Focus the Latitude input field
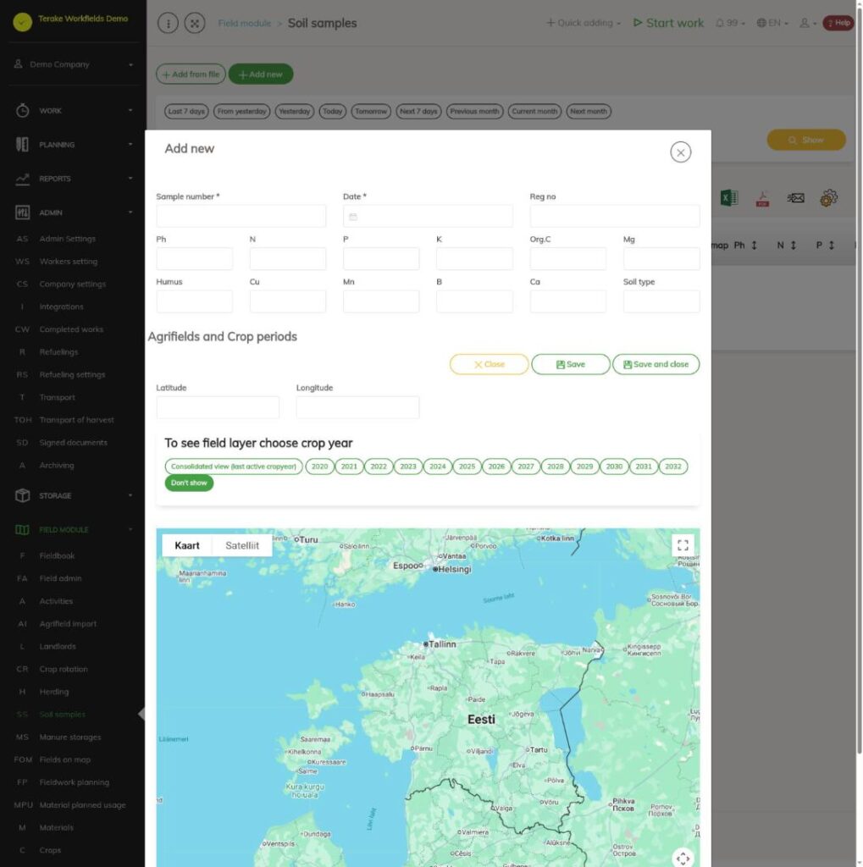This screenshot has width=863, height=867. pos(218,407)
